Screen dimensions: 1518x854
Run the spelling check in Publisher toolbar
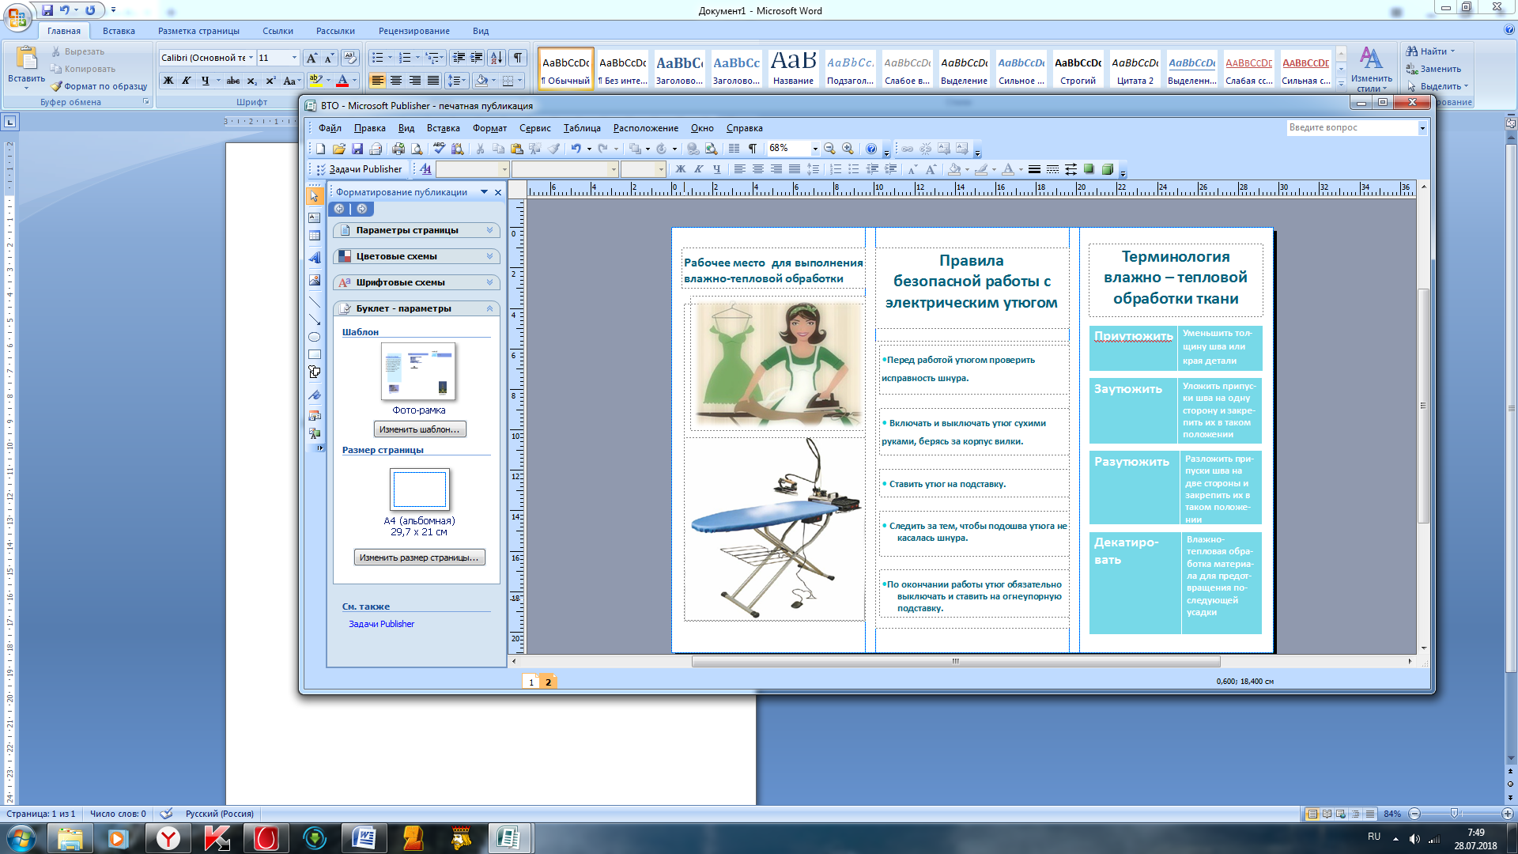(440, 149)
